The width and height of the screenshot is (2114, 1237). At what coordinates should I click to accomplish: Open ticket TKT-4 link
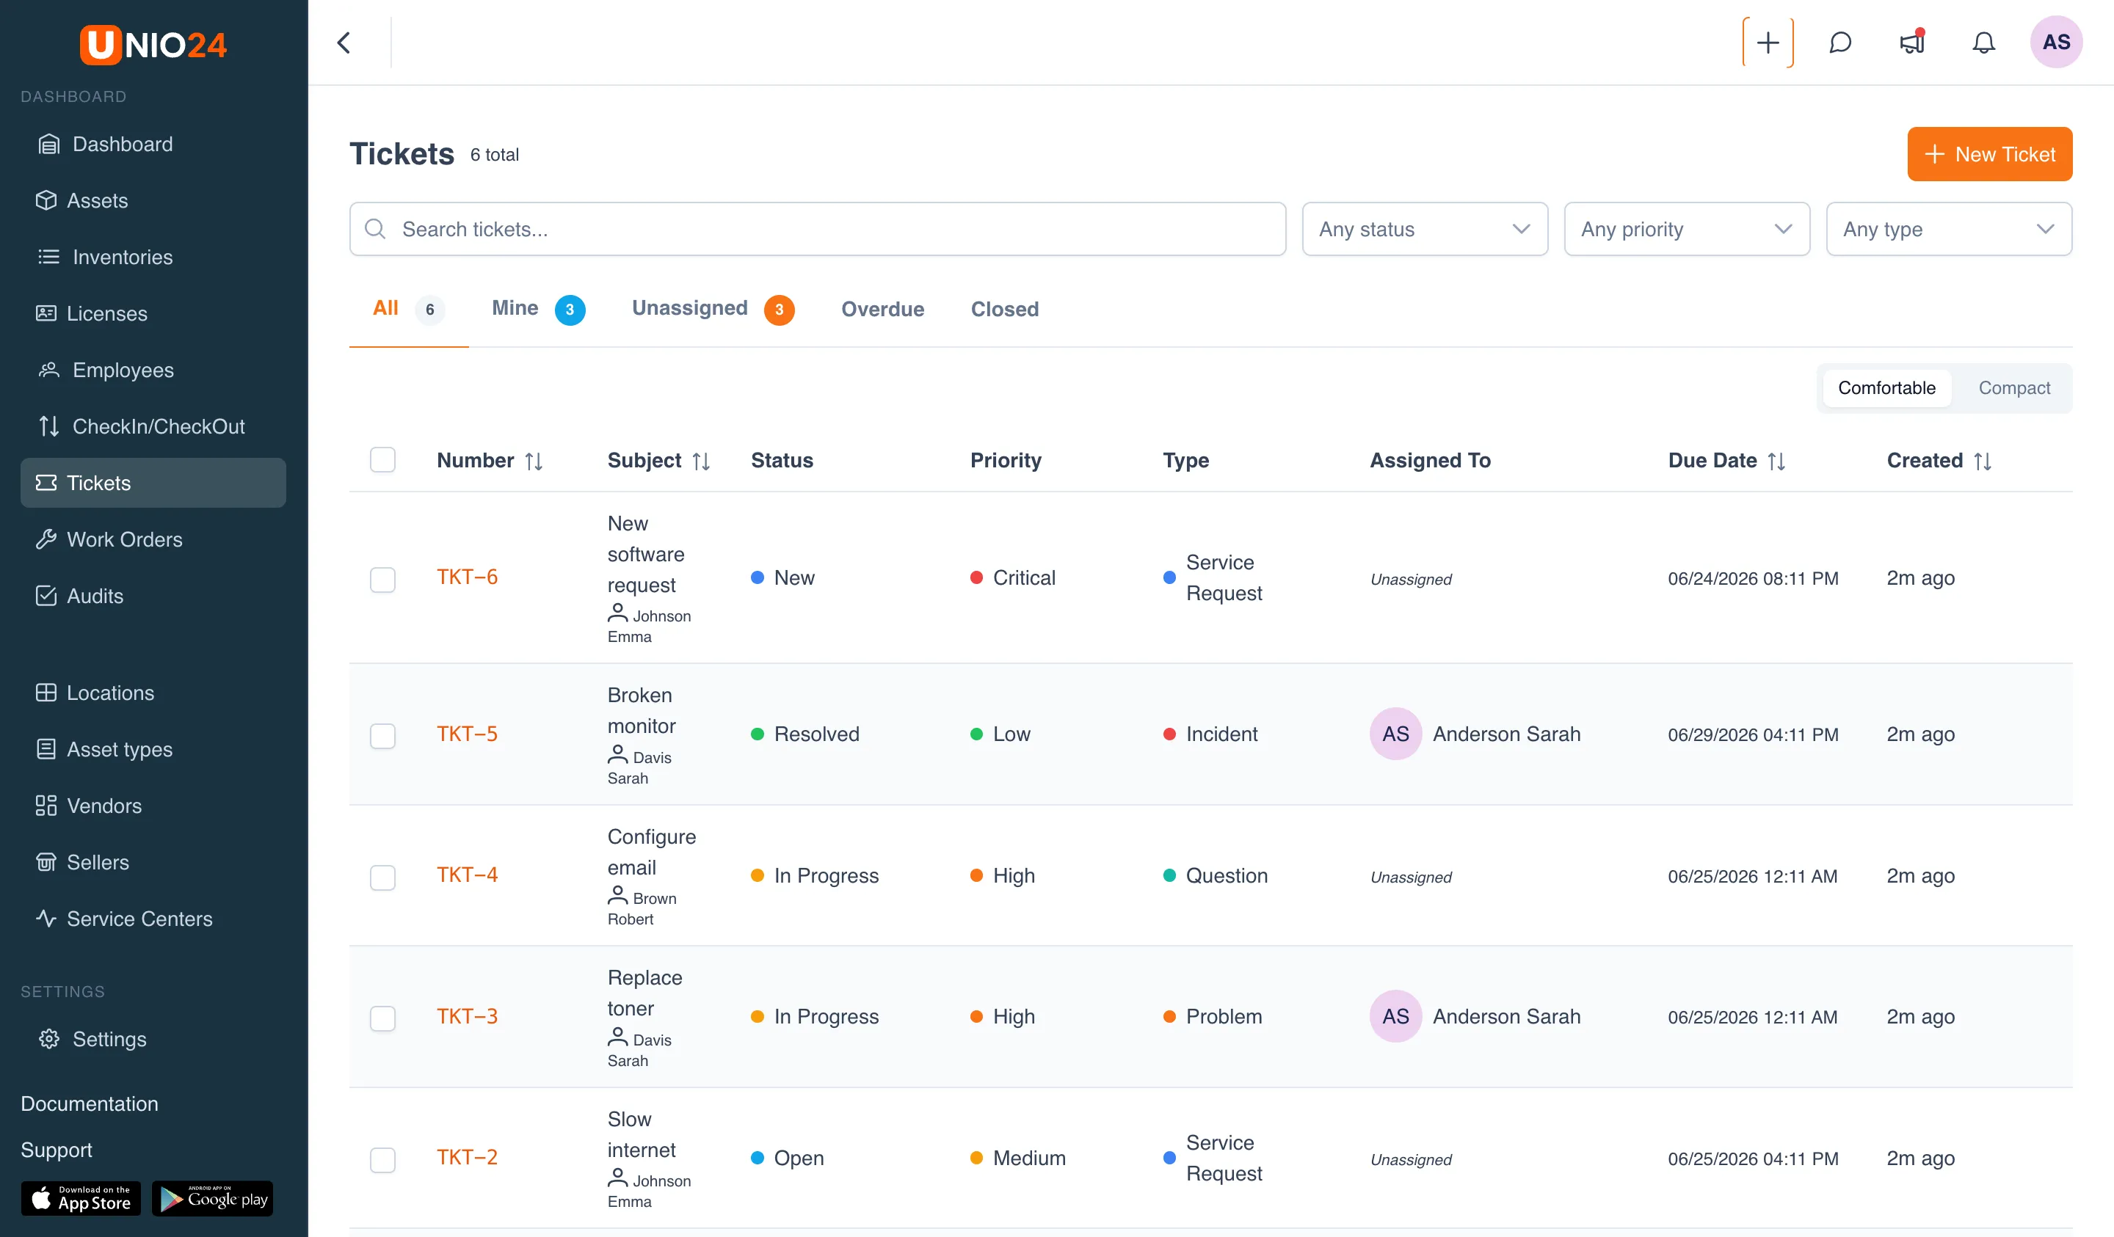468,875
